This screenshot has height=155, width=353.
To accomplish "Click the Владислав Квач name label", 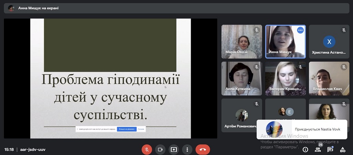I will tap(328, 89).
